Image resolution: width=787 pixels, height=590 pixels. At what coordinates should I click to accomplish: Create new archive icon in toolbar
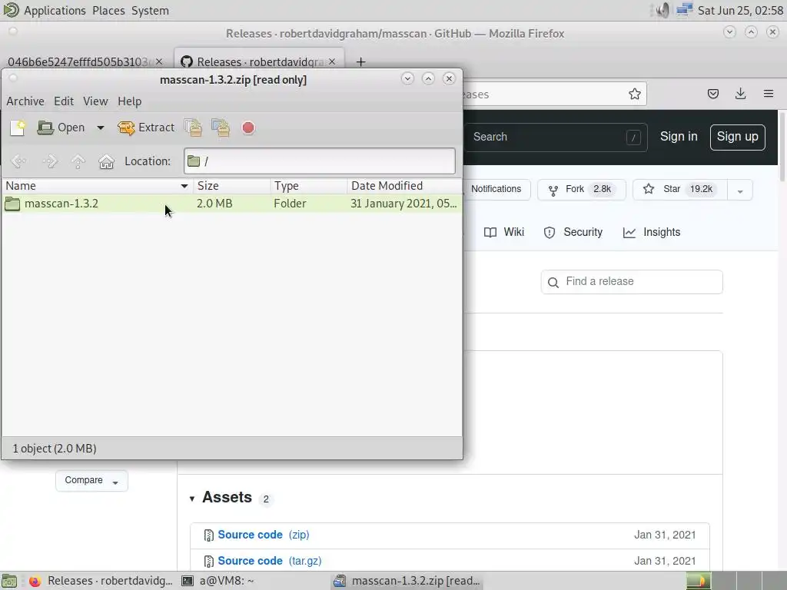click(18, 128)
